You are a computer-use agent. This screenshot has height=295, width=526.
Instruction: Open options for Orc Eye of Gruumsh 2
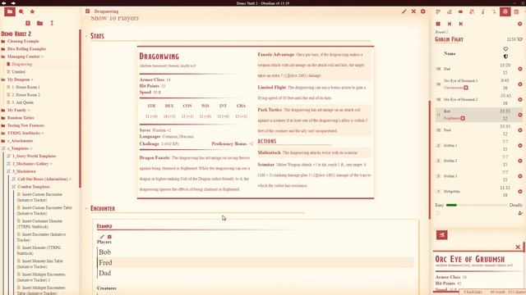click(520, 100)
